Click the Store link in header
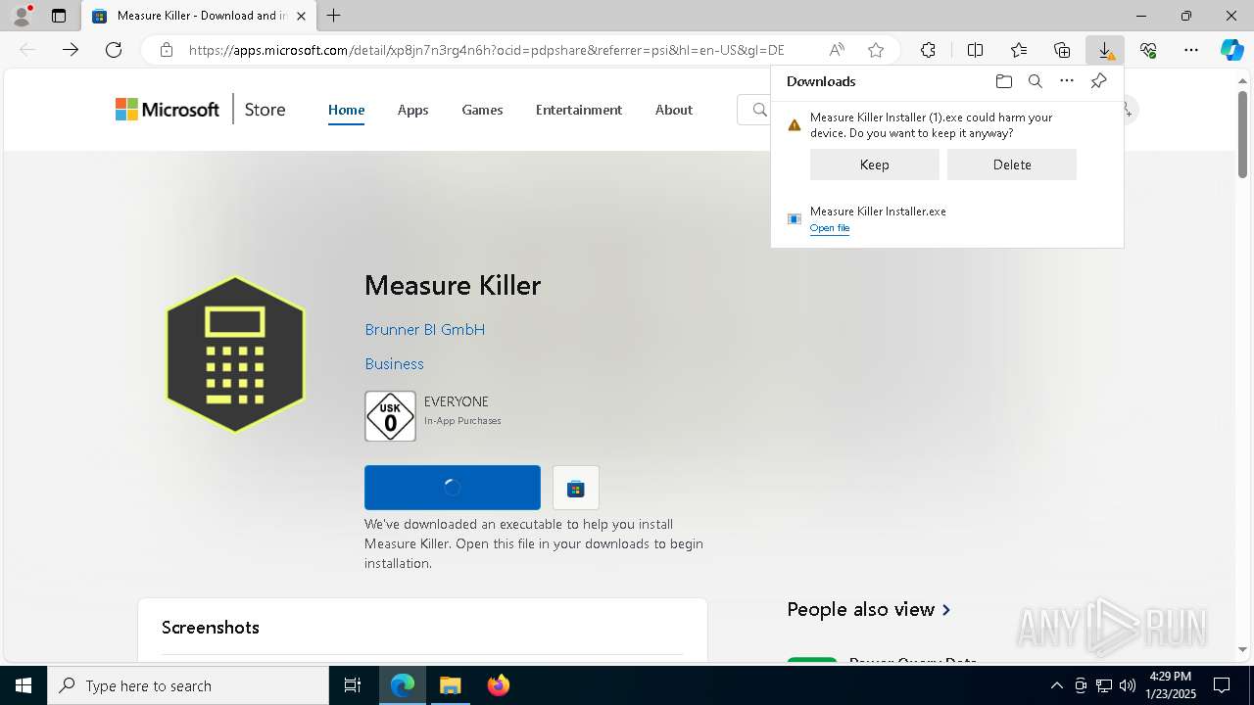 click(x=265, y=110)
